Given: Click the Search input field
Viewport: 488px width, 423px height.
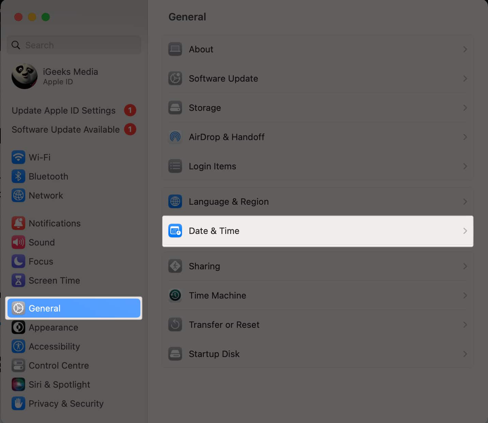Looking at the screenshot, I should (74, 45).
